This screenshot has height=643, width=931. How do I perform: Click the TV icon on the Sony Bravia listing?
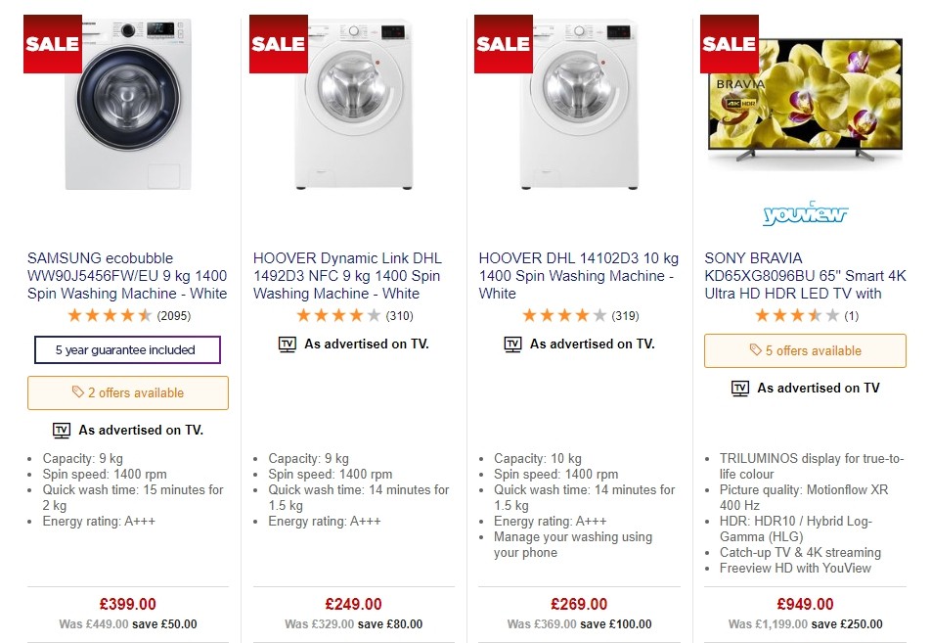[x=738, y=388]
